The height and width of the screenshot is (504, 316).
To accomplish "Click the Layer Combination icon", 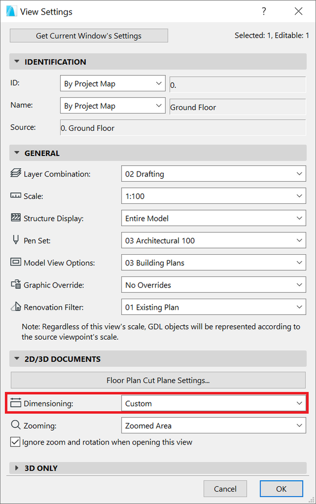I will (16, 174).
